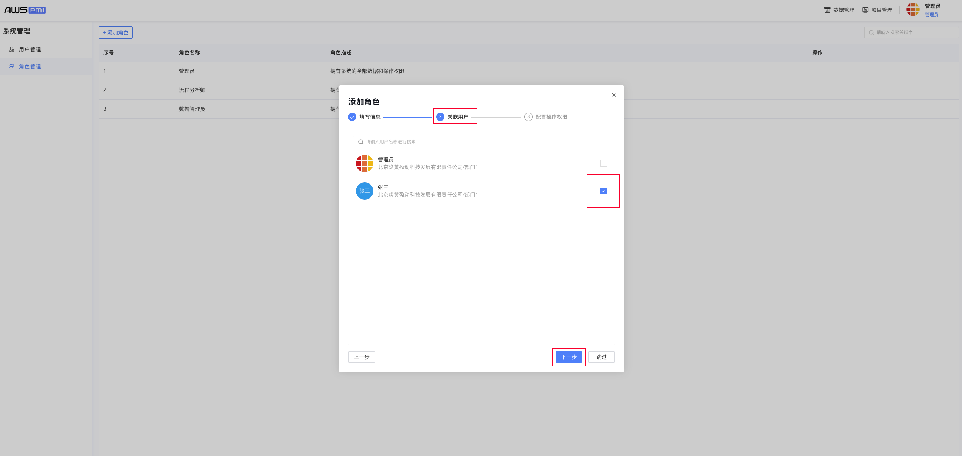Click the 用户管理 sidebar icon
The width and height of the screenshot is (962, 456).
pos(12,49)
